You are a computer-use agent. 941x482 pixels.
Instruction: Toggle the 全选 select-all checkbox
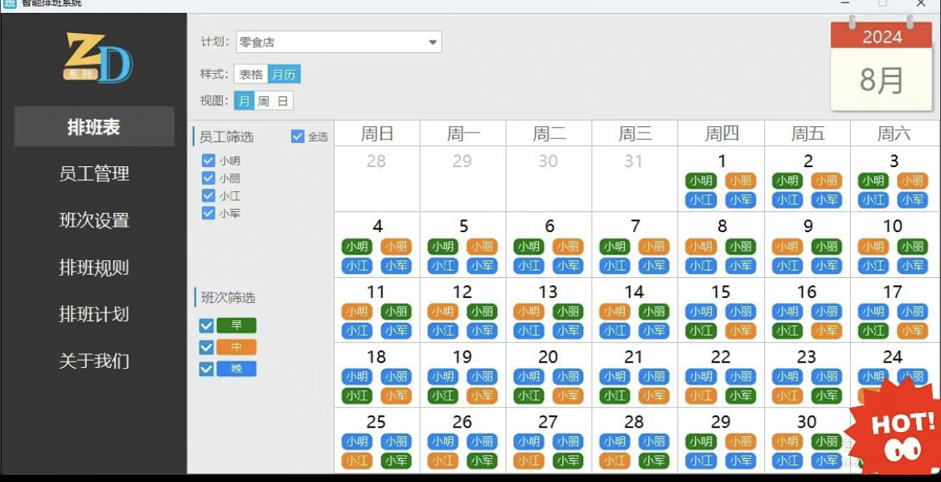pyautogui.click(x=298, y=136)
